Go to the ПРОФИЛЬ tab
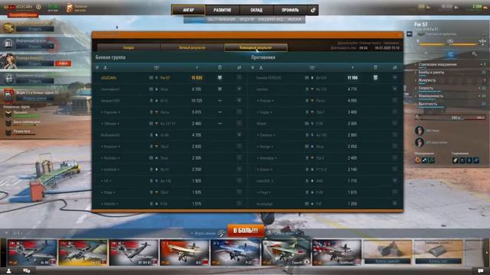The width and height of the screenshot is (490, 275). 290,10
